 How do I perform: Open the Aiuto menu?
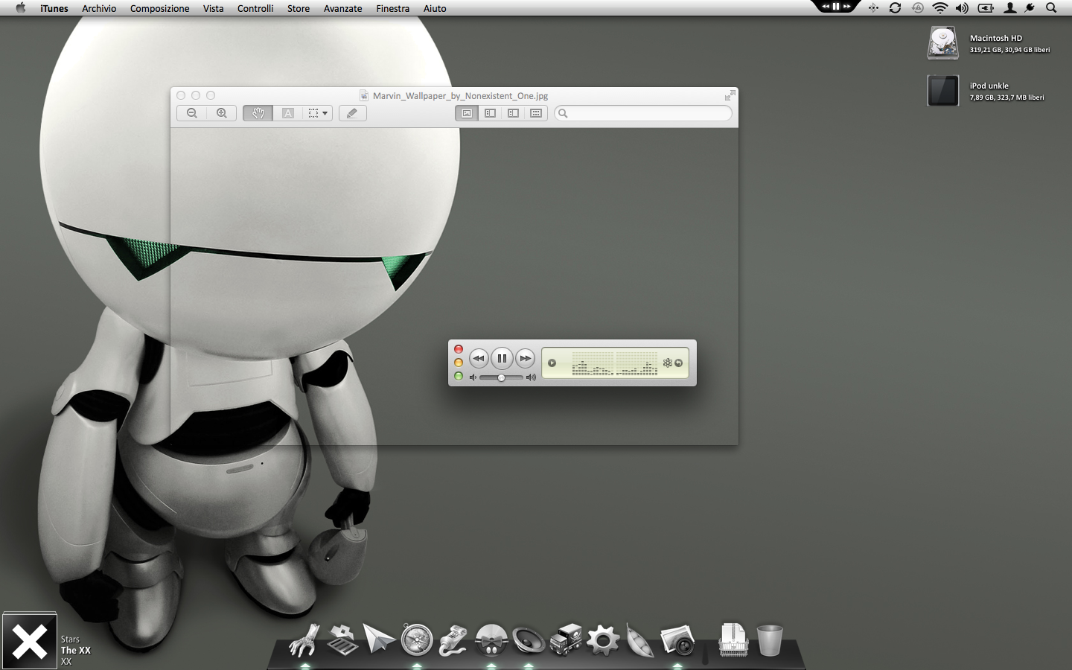[435, 8]
